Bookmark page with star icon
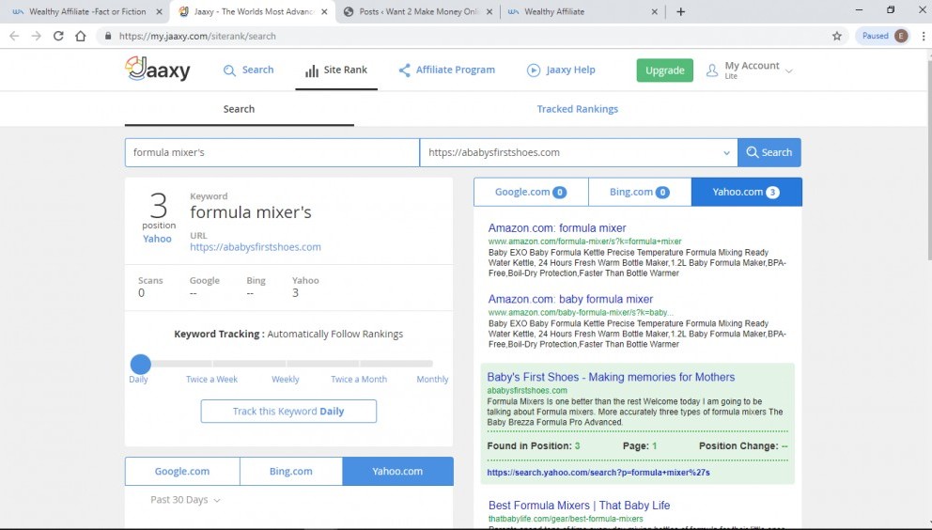 837,36
